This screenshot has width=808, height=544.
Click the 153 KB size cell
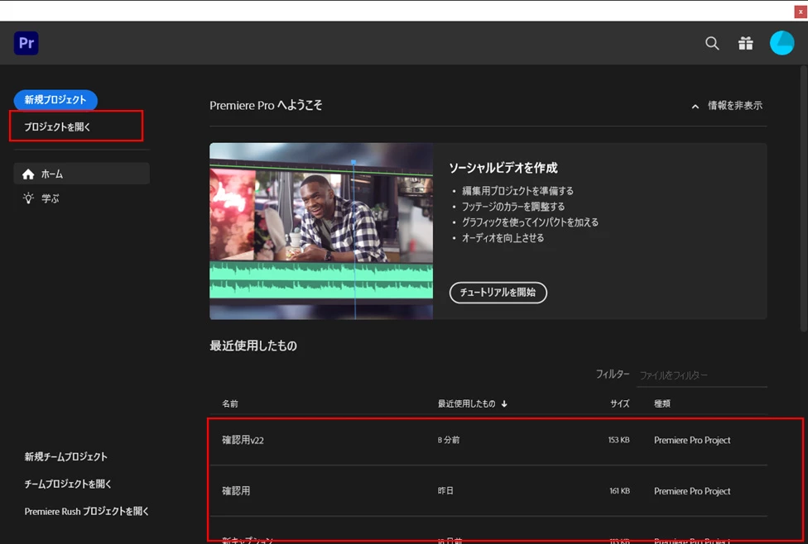tap(619, 440)
